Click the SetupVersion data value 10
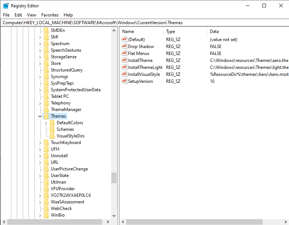The height and width of the screenshot is (225, 289). [212, 81]
